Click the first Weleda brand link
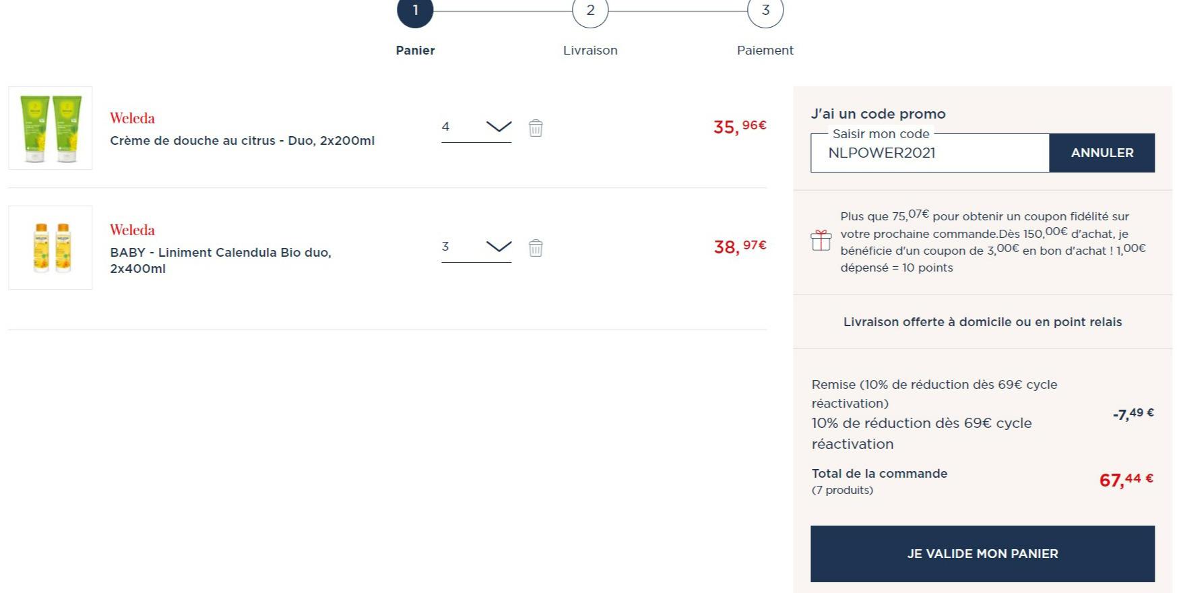This screenshot has width=1181, height=593. (x=132, y=119)
